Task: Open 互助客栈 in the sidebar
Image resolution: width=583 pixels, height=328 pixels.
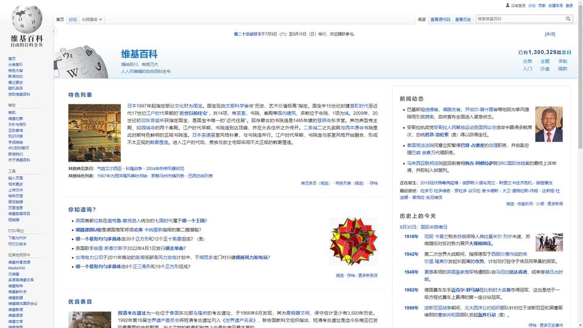Action: pyautogui.click(x=15, y=131)
